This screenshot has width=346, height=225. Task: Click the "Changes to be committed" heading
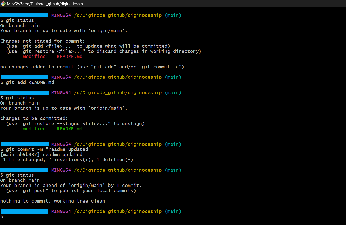[34, 118]
